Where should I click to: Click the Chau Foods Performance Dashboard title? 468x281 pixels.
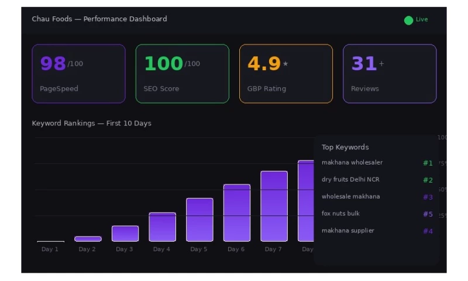tap(99, 19)
